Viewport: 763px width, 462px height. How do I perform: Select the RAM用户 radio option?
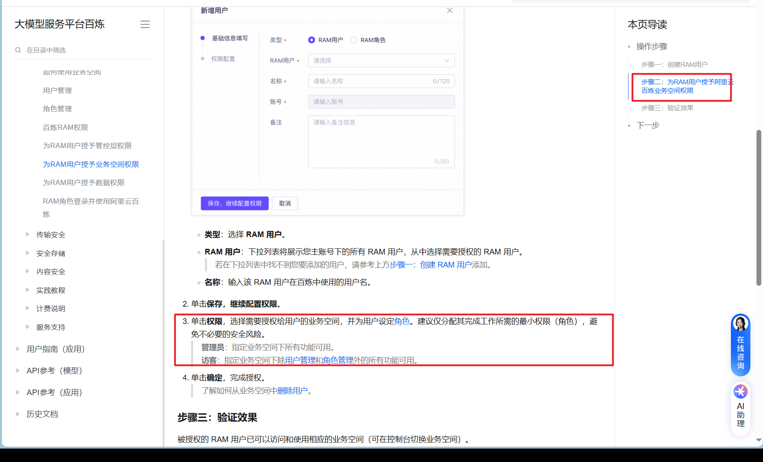(312, 40)
